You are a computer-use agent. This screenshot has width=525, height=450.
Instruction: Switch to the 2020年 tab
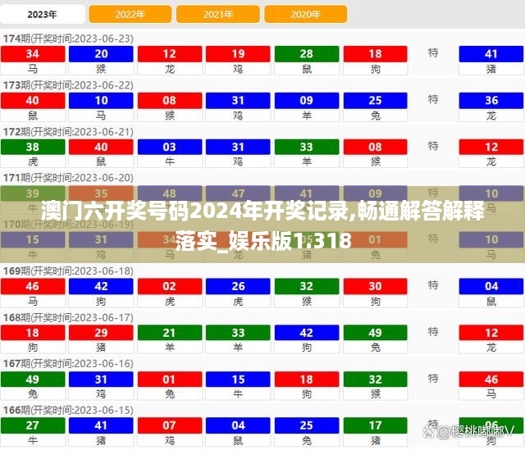[305, 14]
